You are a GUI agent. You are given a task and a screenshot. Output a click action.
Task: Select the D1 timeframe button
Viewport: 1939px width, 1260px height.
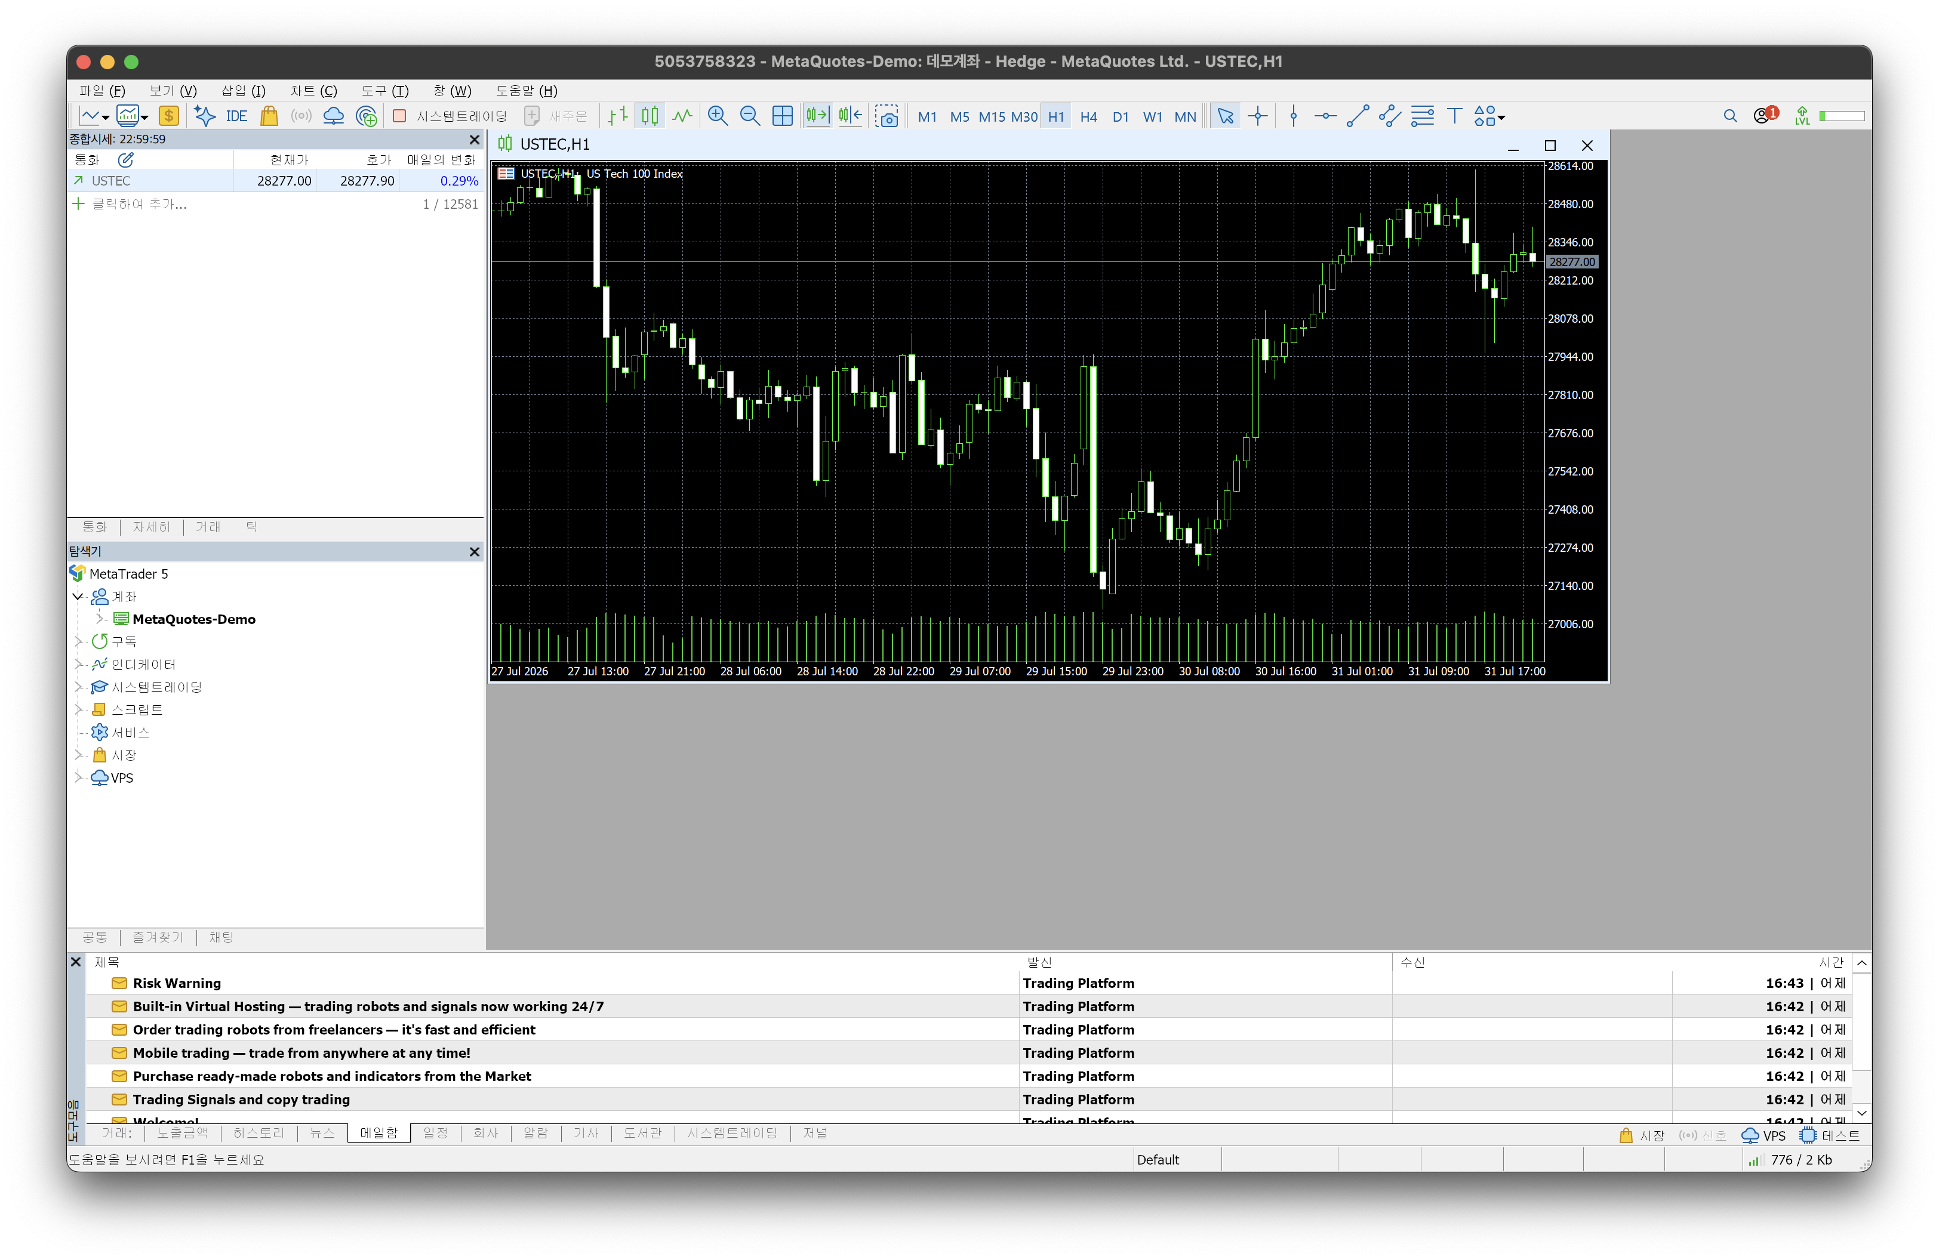1120,117
